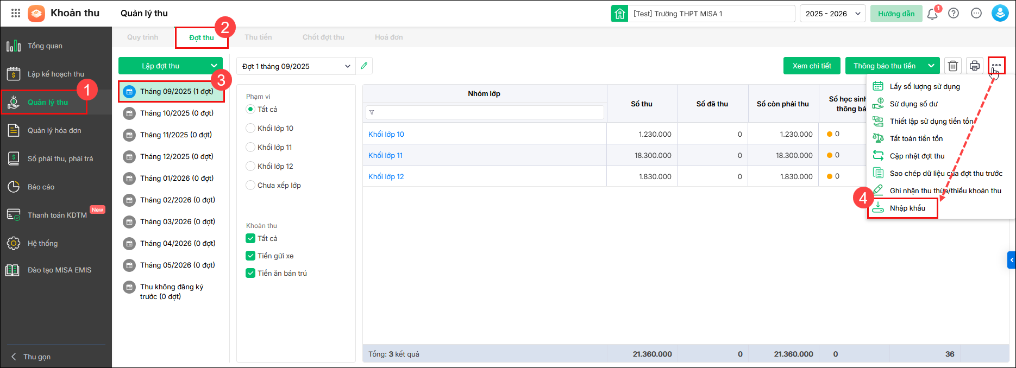Click the printer icon
The image size is (1016, 368).
click(975, 66)
